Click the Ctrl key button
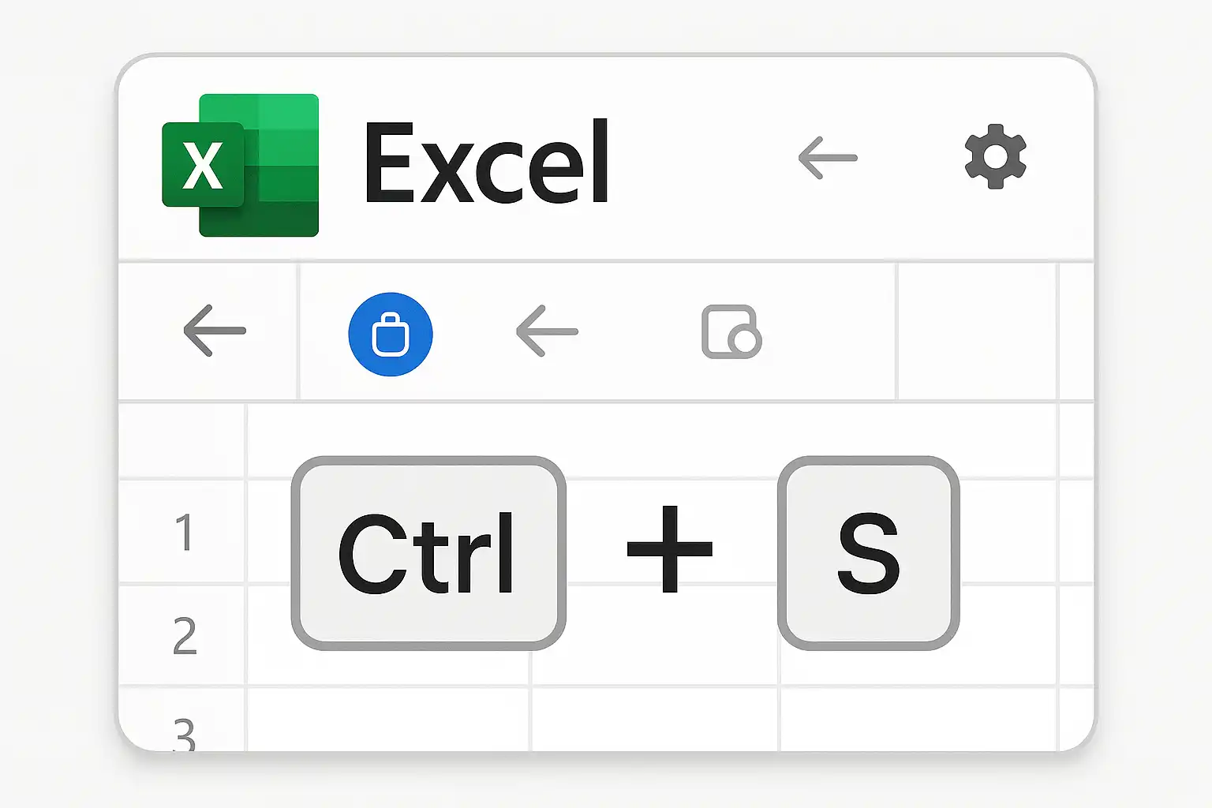The width and height of the screenshot is (1212, 808). point(428,553)
